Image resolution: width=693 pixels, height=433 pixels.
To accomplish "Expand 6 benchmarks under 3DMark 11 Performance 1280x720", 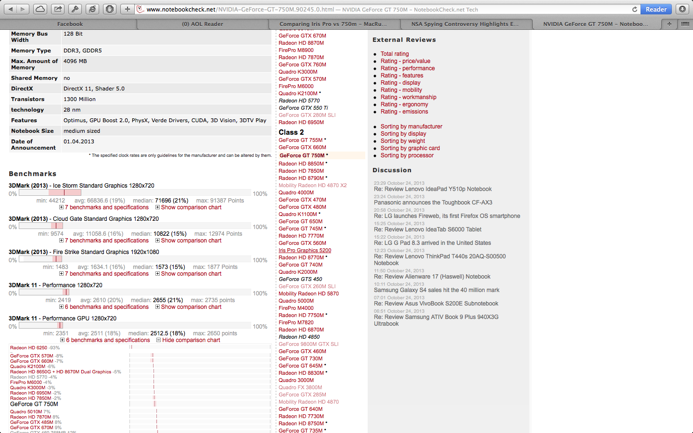I will [x=104, y=307].
